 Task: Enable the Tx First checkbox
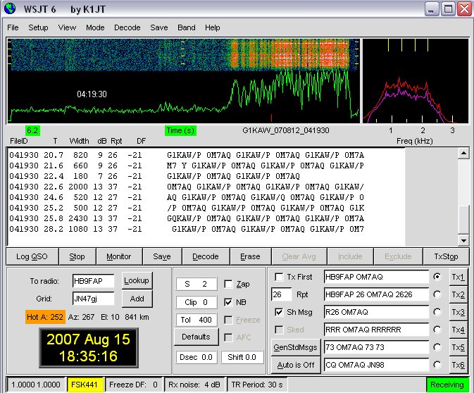(279, 276)
